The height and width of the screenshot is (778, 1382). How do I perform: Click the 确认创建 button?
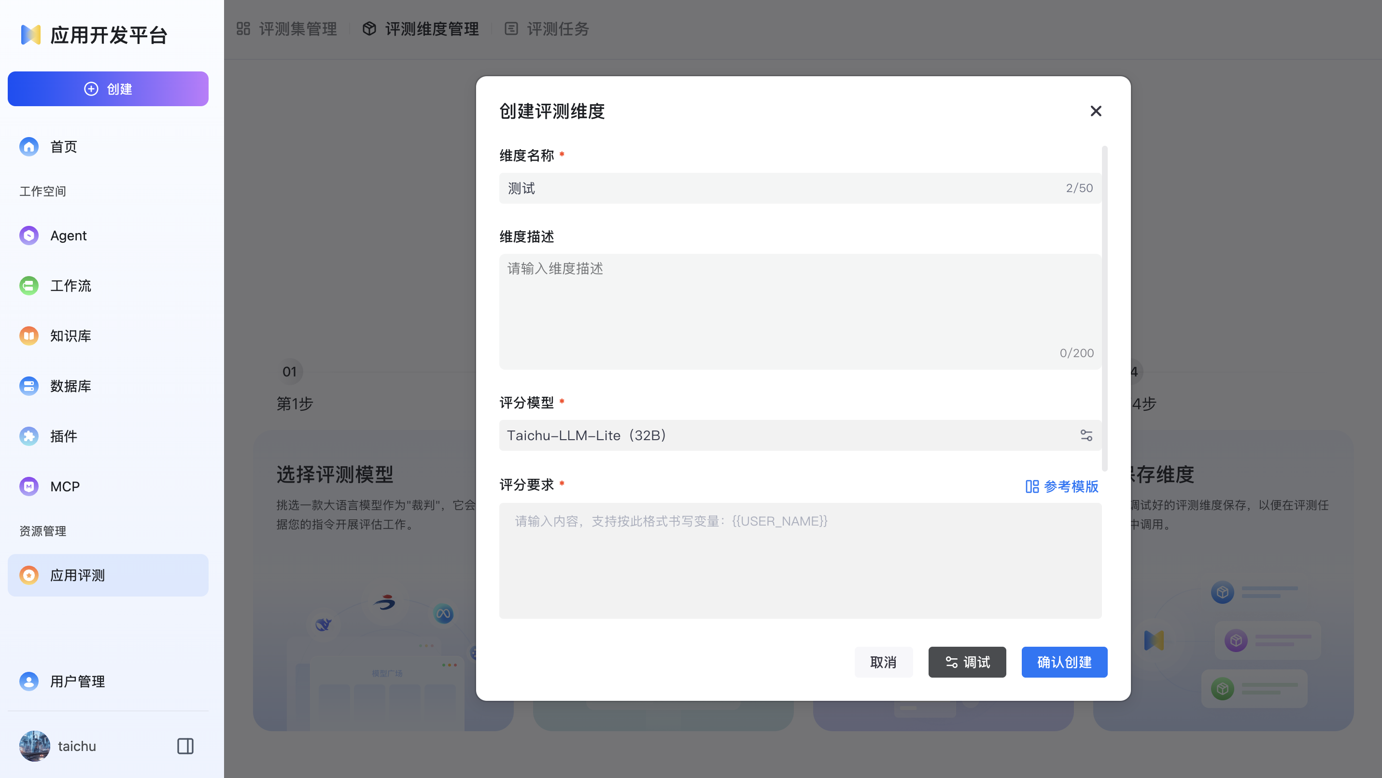click(x=1064, y=662)
